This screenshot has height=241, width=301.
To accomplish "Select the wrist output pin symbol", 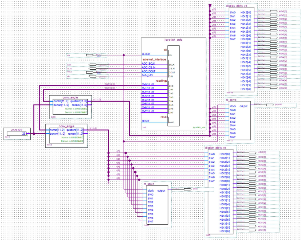I will pos(188,189).
